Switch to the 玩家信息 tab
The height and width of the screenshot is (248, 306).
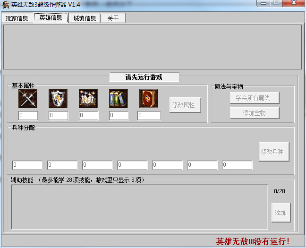click(17, 18)
